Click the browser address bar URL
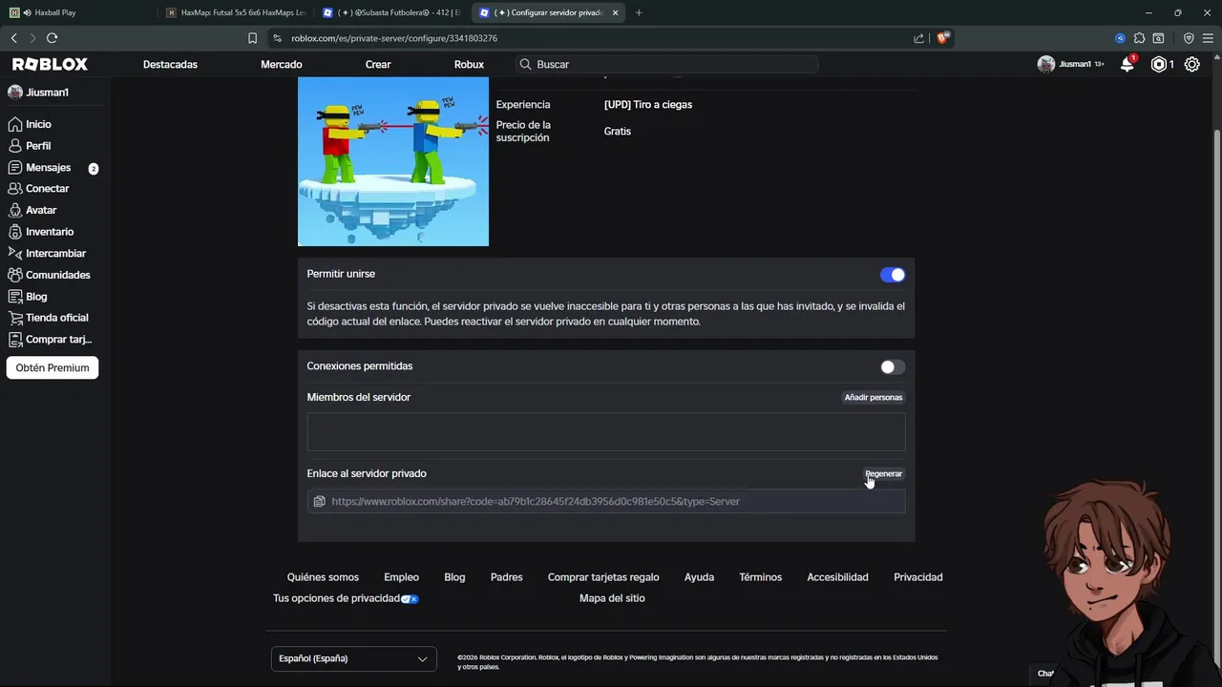 (x=394, y=38)
